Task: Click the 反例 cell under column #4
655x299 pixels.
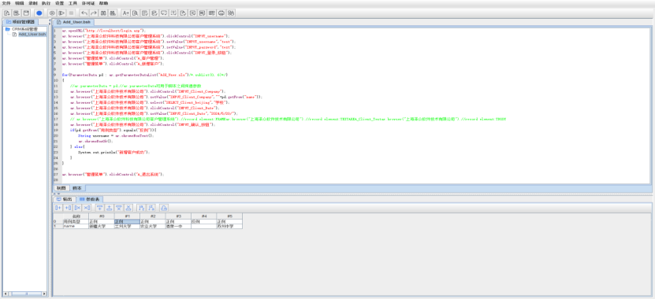Action: [203, 221]
